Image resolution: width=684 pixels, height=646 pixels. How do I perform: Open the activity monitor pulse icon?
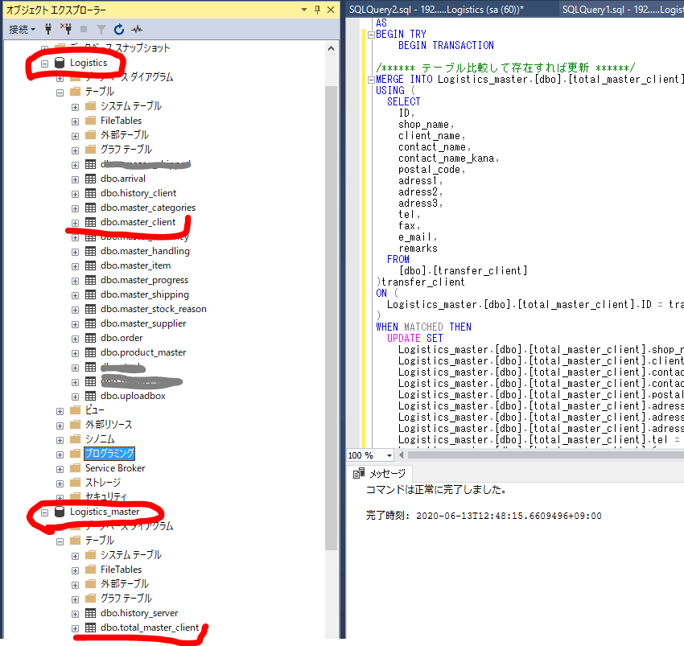(137, 29)
